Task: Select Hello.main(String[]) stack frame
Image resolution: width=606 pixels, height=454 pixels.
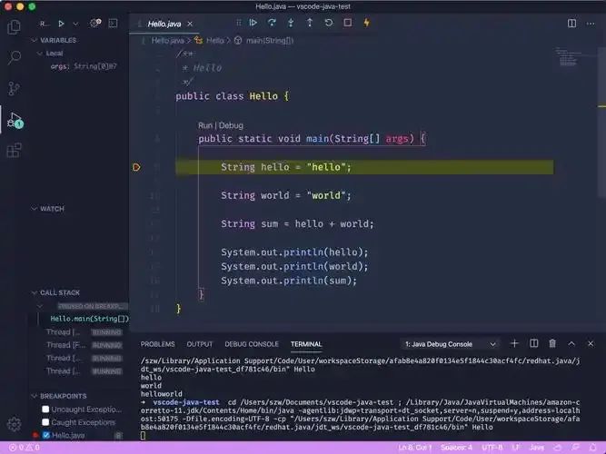Action: point(89,319)
